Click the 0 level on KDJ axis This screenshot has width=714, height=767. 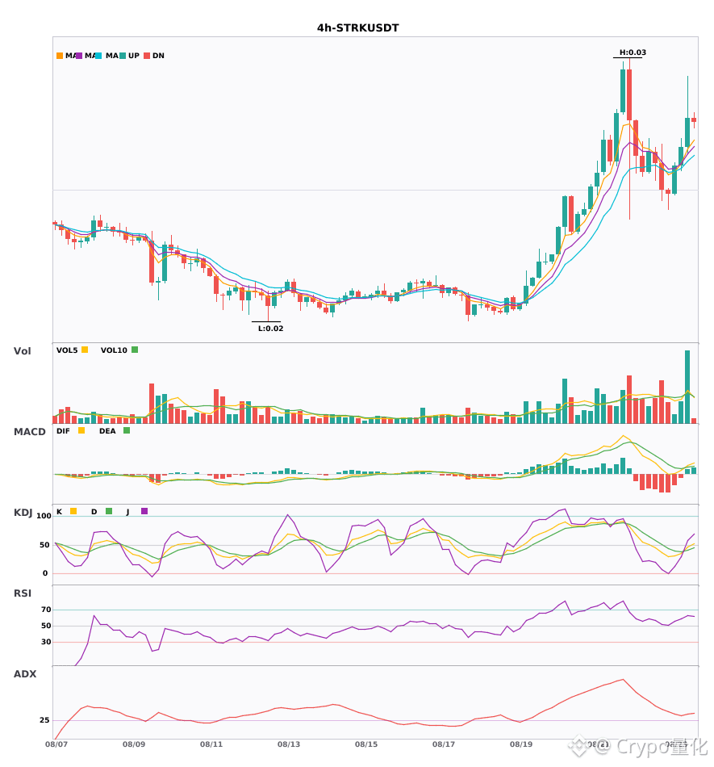(x=45, y=573)
